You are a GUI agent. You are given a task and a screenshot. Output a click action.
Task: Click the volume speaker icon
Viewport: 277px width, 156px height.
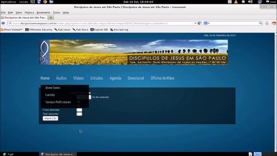pos(250,2)
